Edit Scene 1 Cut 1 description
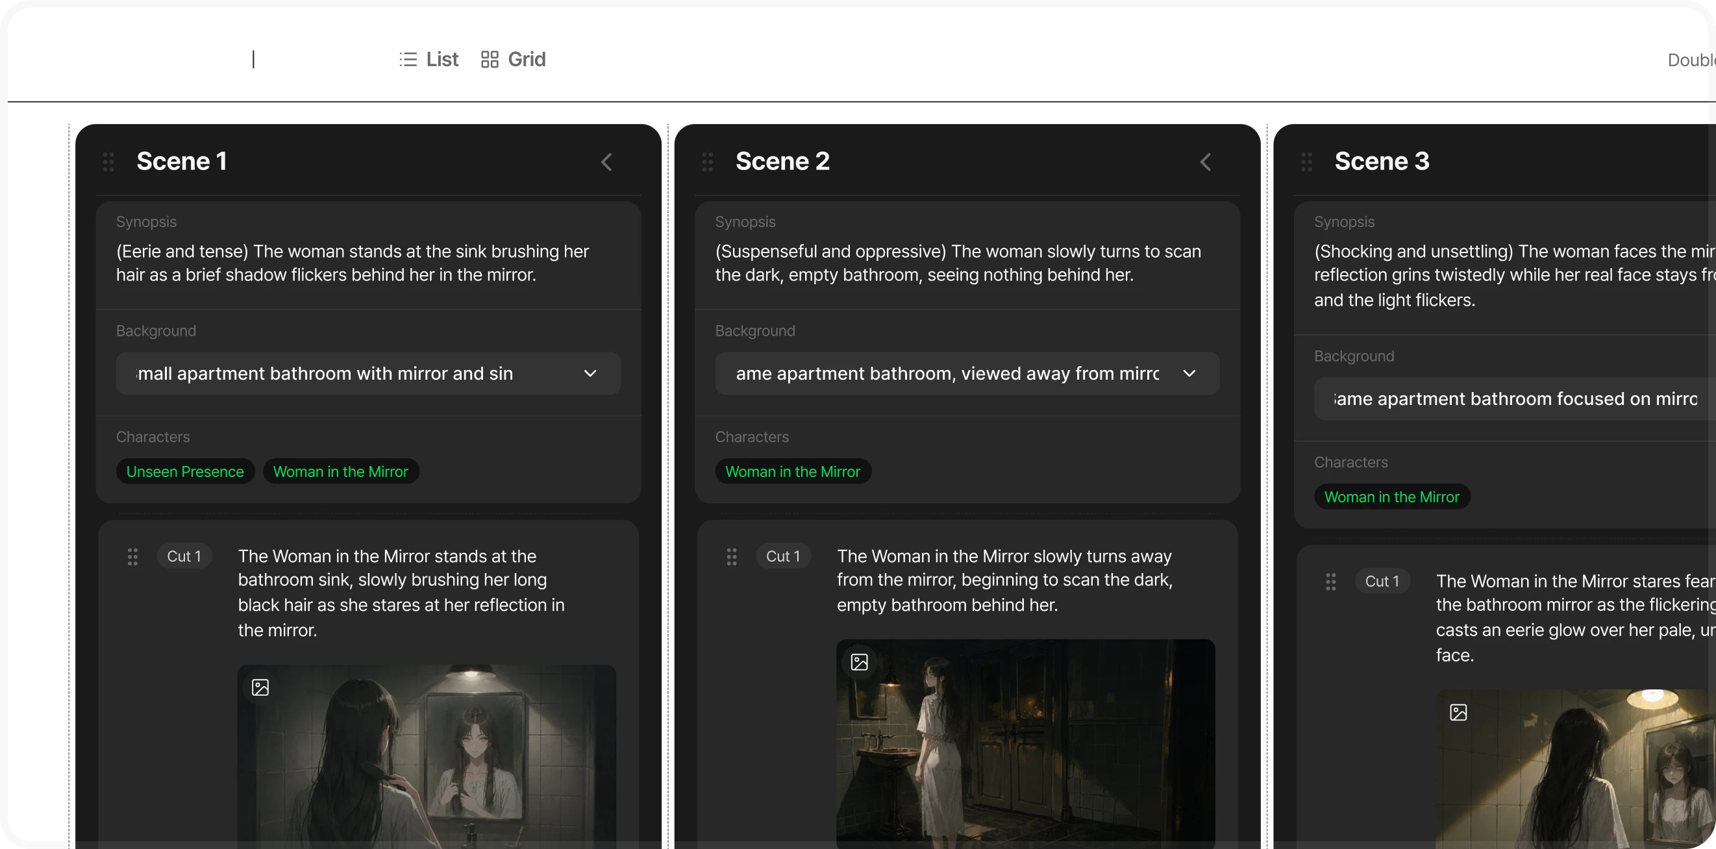 pyautogui.click(x=402, y=593)
